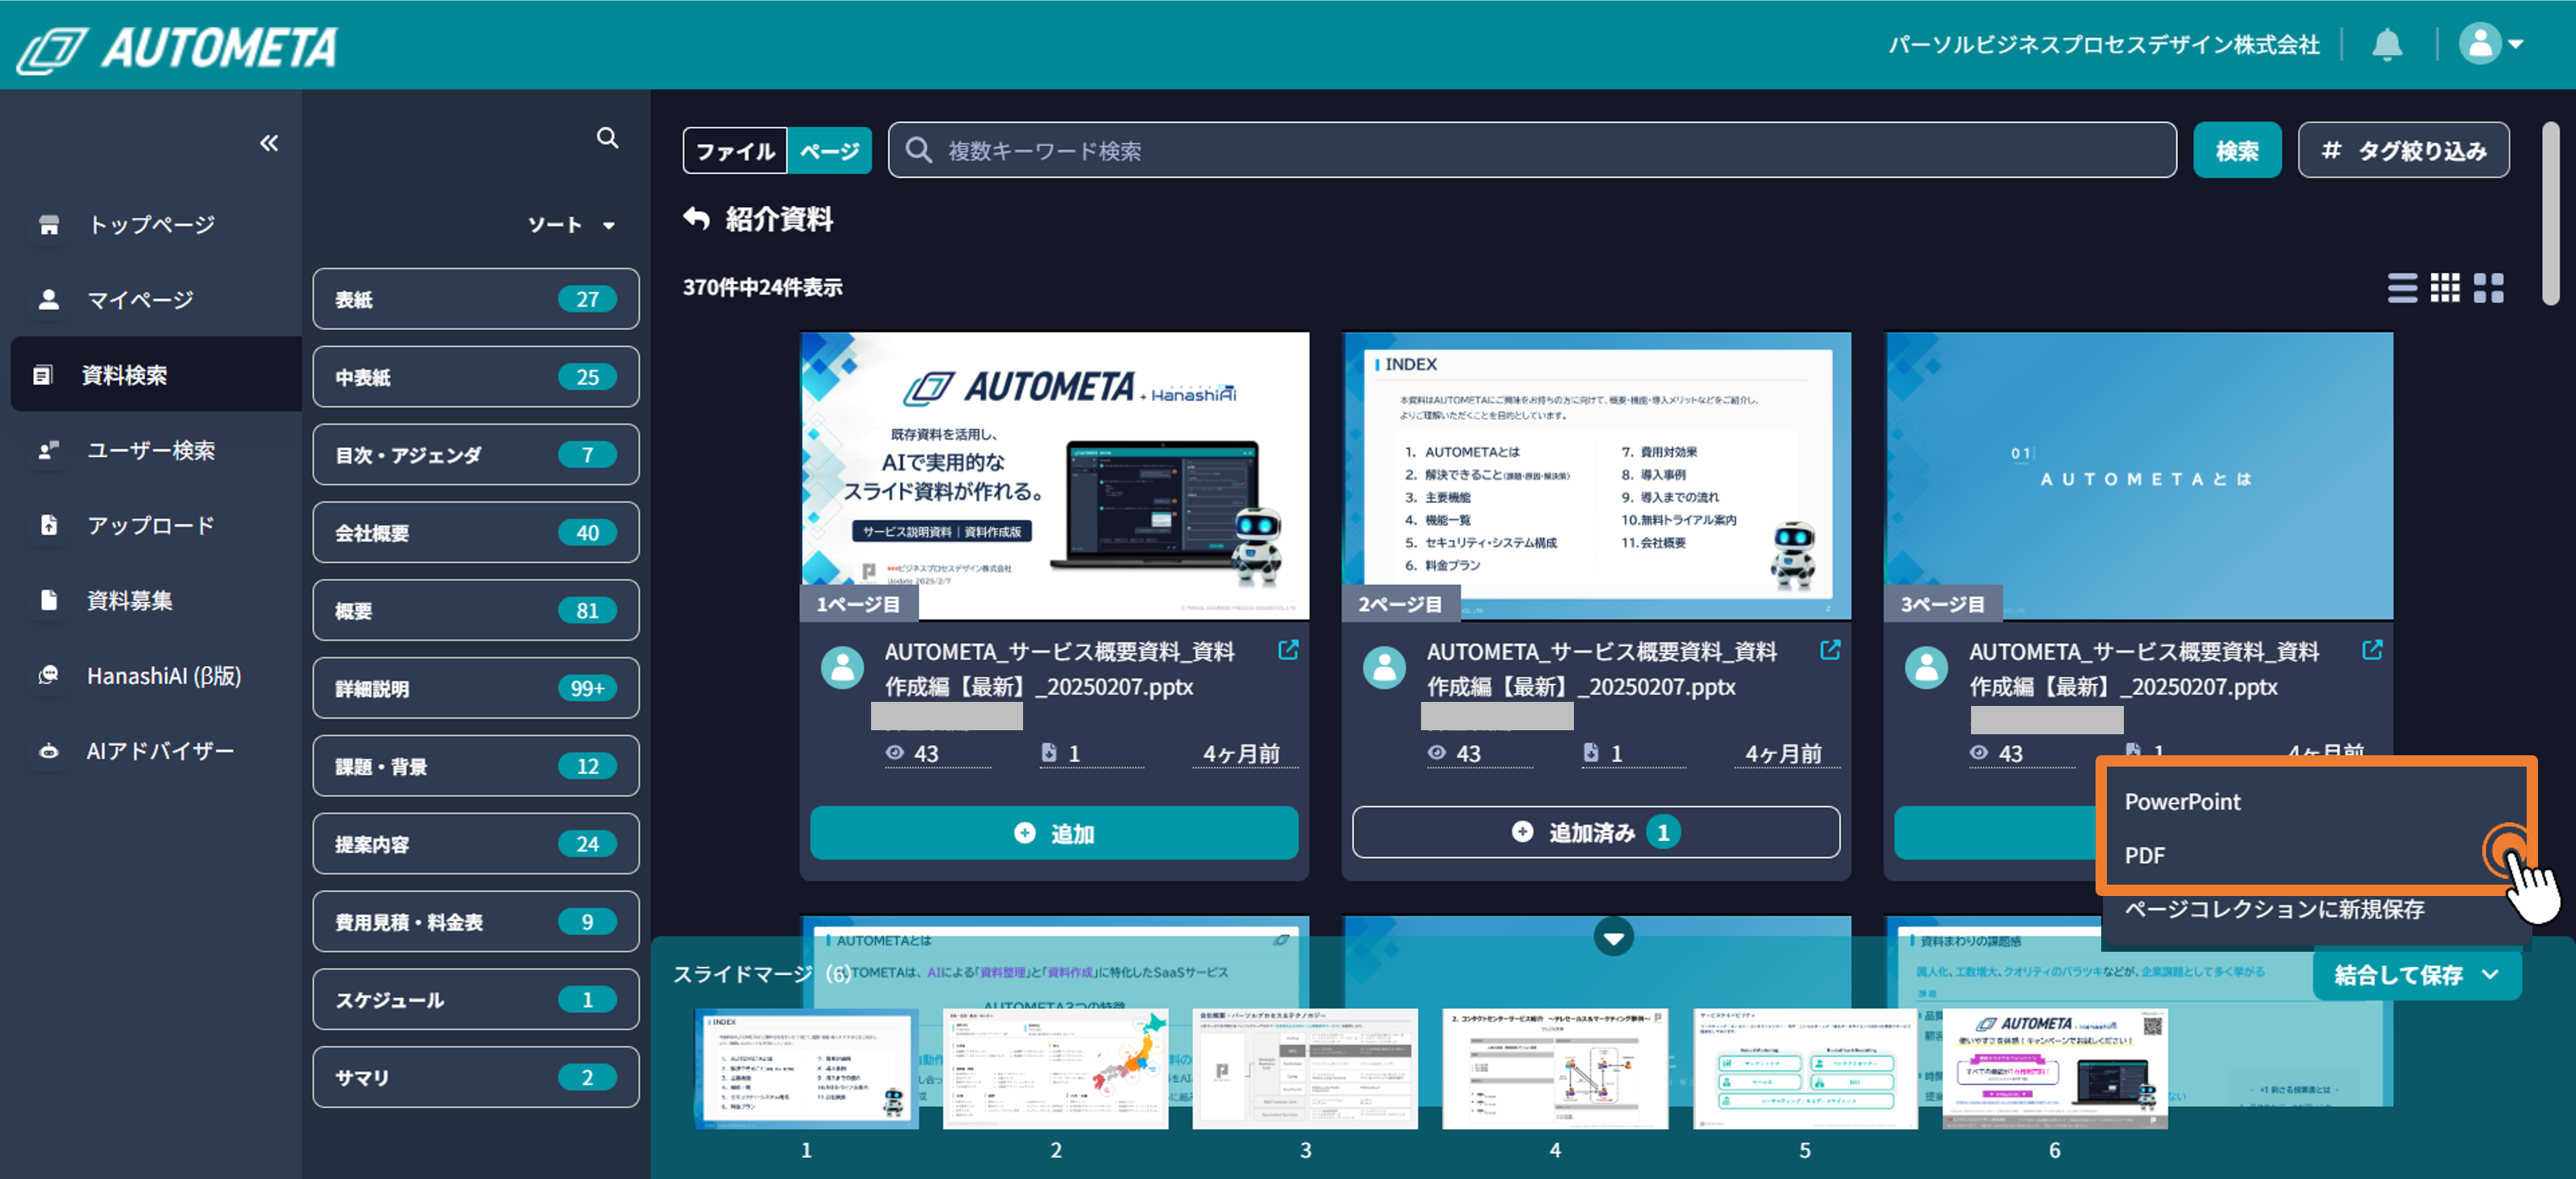Filter by 会社概要 category
The image size is (2576, 1179).
476,533
